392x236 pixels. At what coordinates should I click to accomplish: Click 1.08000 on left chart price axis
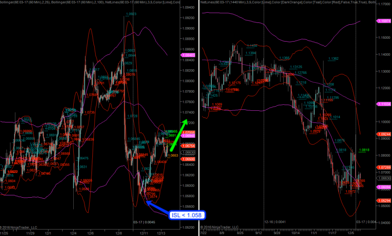coord(189,81)
